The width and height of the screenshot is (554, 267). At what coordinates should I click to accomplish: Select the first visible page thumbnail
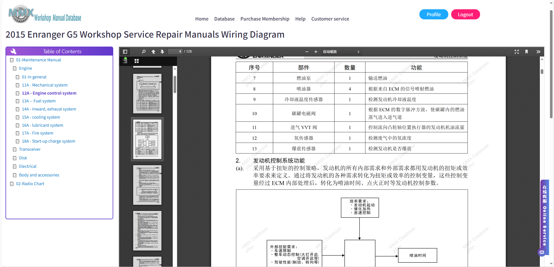147,93
